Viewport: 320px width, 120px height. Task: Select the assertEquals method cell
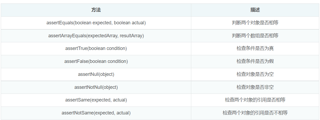click(96, 23)
